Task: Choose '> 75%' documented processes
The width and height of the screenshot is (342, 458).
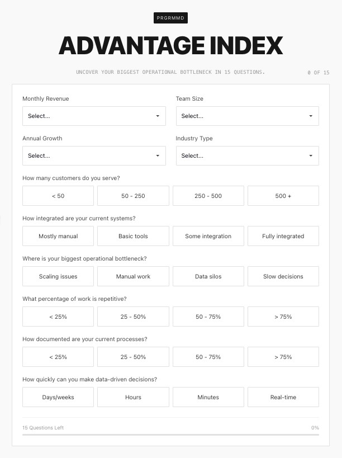Action: click(283, 357)
